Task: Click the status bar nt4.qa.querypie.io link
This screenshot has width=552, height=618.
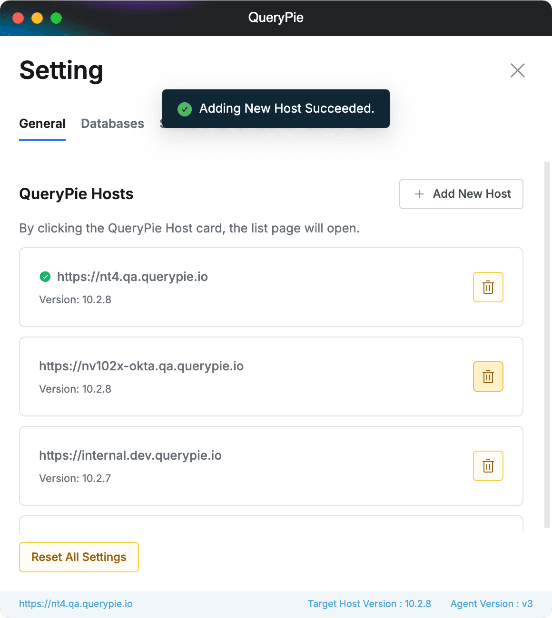Action: (x=76, y=604)
